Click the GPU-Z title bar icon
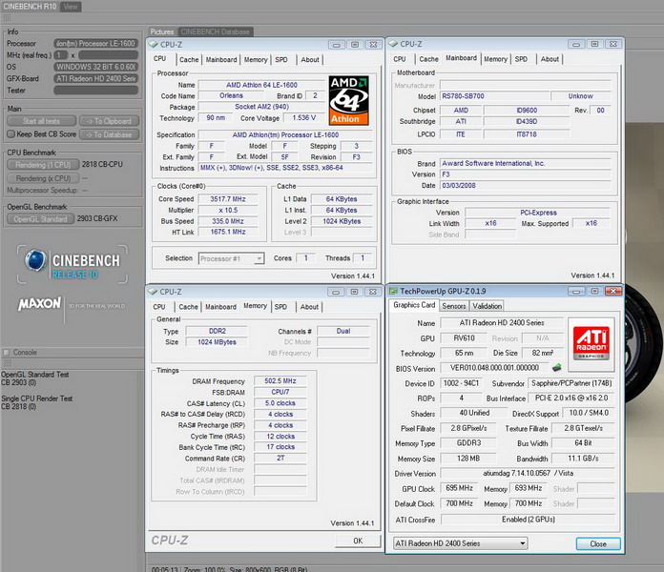 pyautogui.click(x=393, y=291)
